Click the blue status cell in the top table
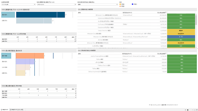 (181, 37)
